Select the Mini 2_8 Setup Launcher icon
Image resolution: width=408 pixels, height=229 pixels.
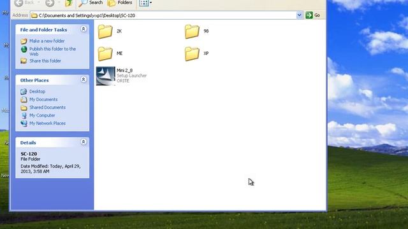[105, 76]
